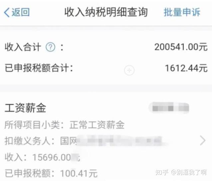Open 所得项目小类 正常工资薪金 row
Screen dimensions: 212x181
(65, 125)
